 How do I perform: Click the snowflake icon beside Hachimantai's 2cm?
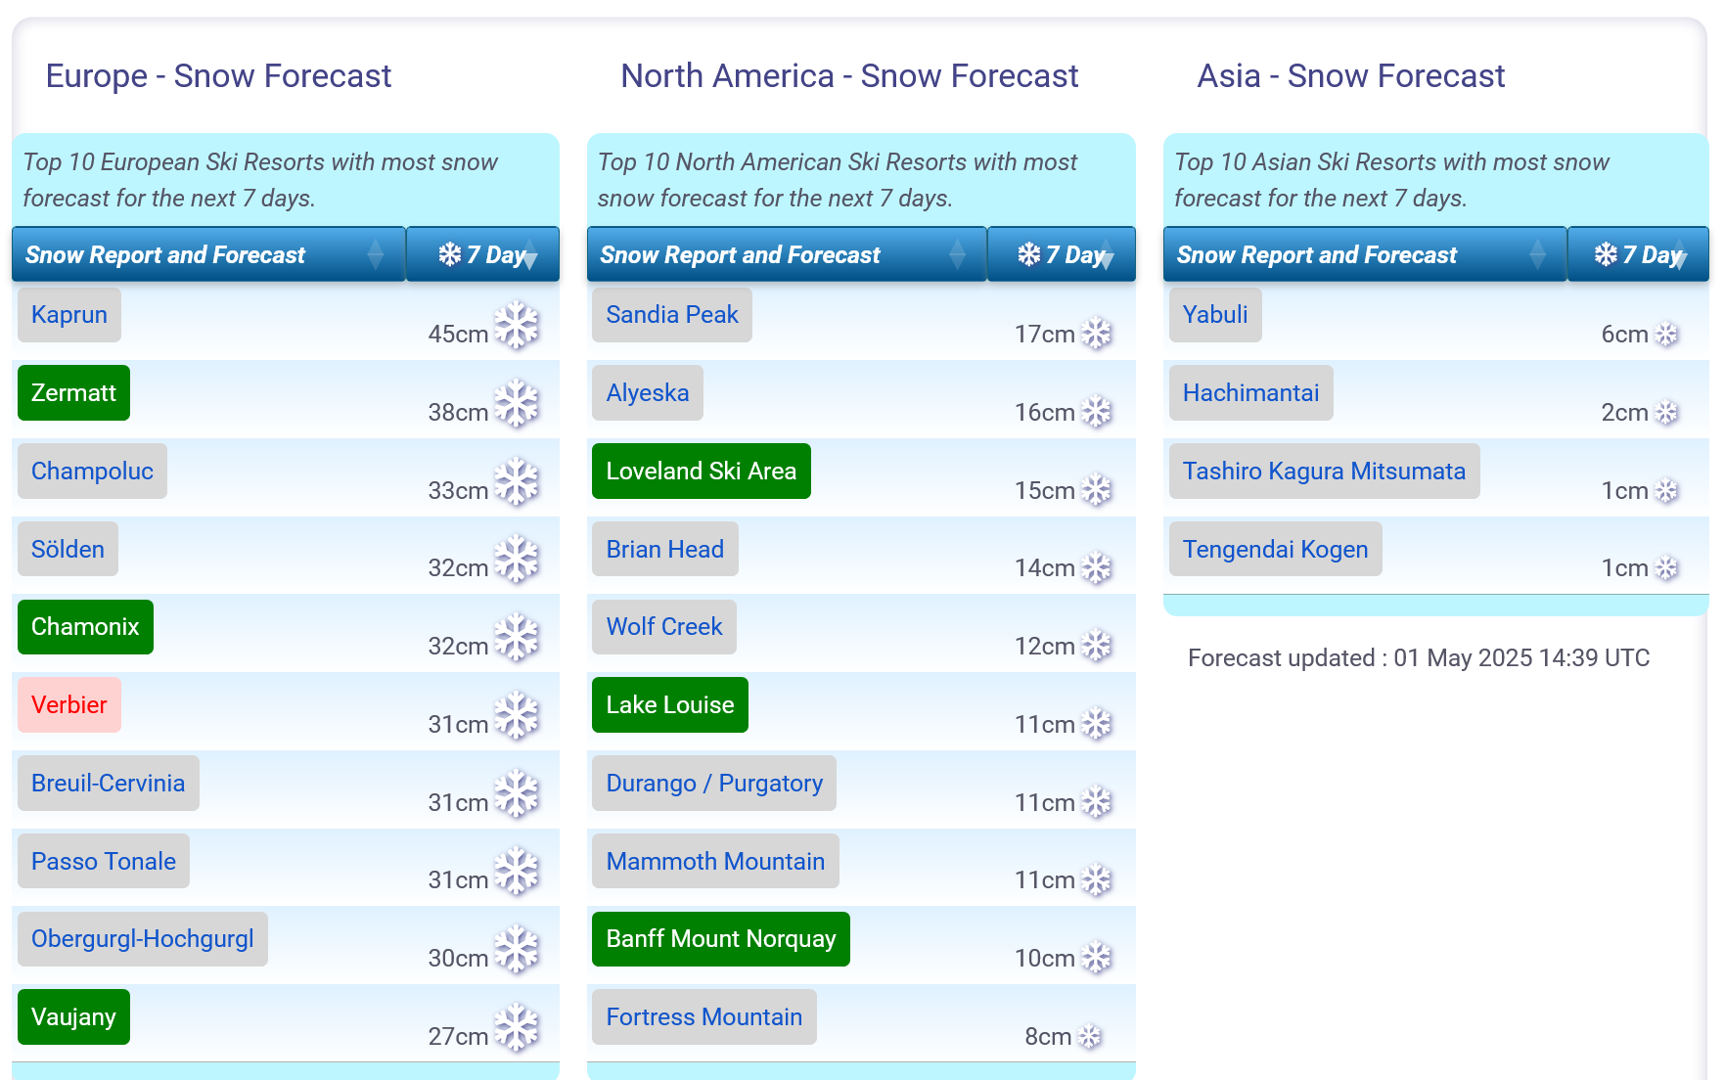pyautogui.click(x=1666, y=413)
